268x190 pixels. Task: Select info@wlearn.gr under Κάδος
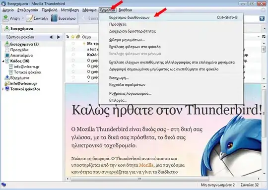tap(27, 66)
